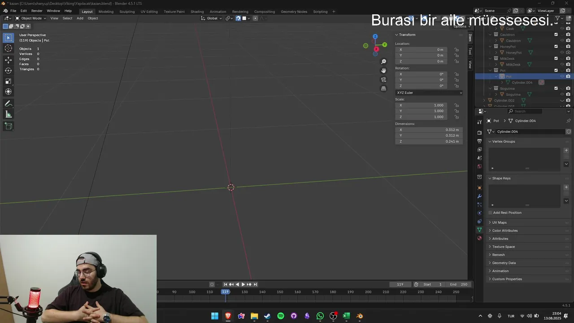Collapse the Vertex Groups panel

pos(503,141)
